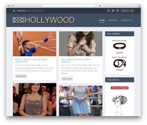Open the Advertise menu item
The image size is (147, 125).
113,20
